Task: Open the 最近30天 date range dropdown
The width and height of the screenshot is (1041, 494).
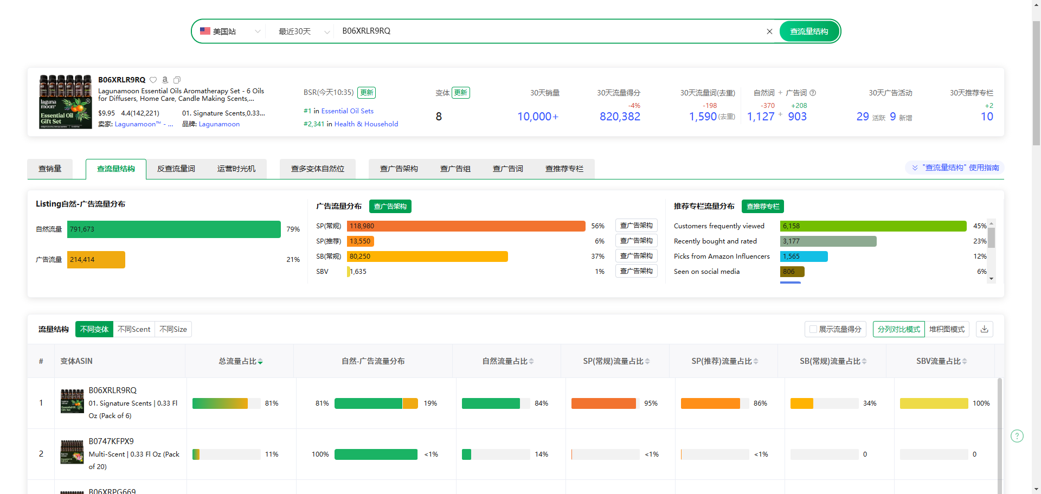Action: click(x=304, y=31)
